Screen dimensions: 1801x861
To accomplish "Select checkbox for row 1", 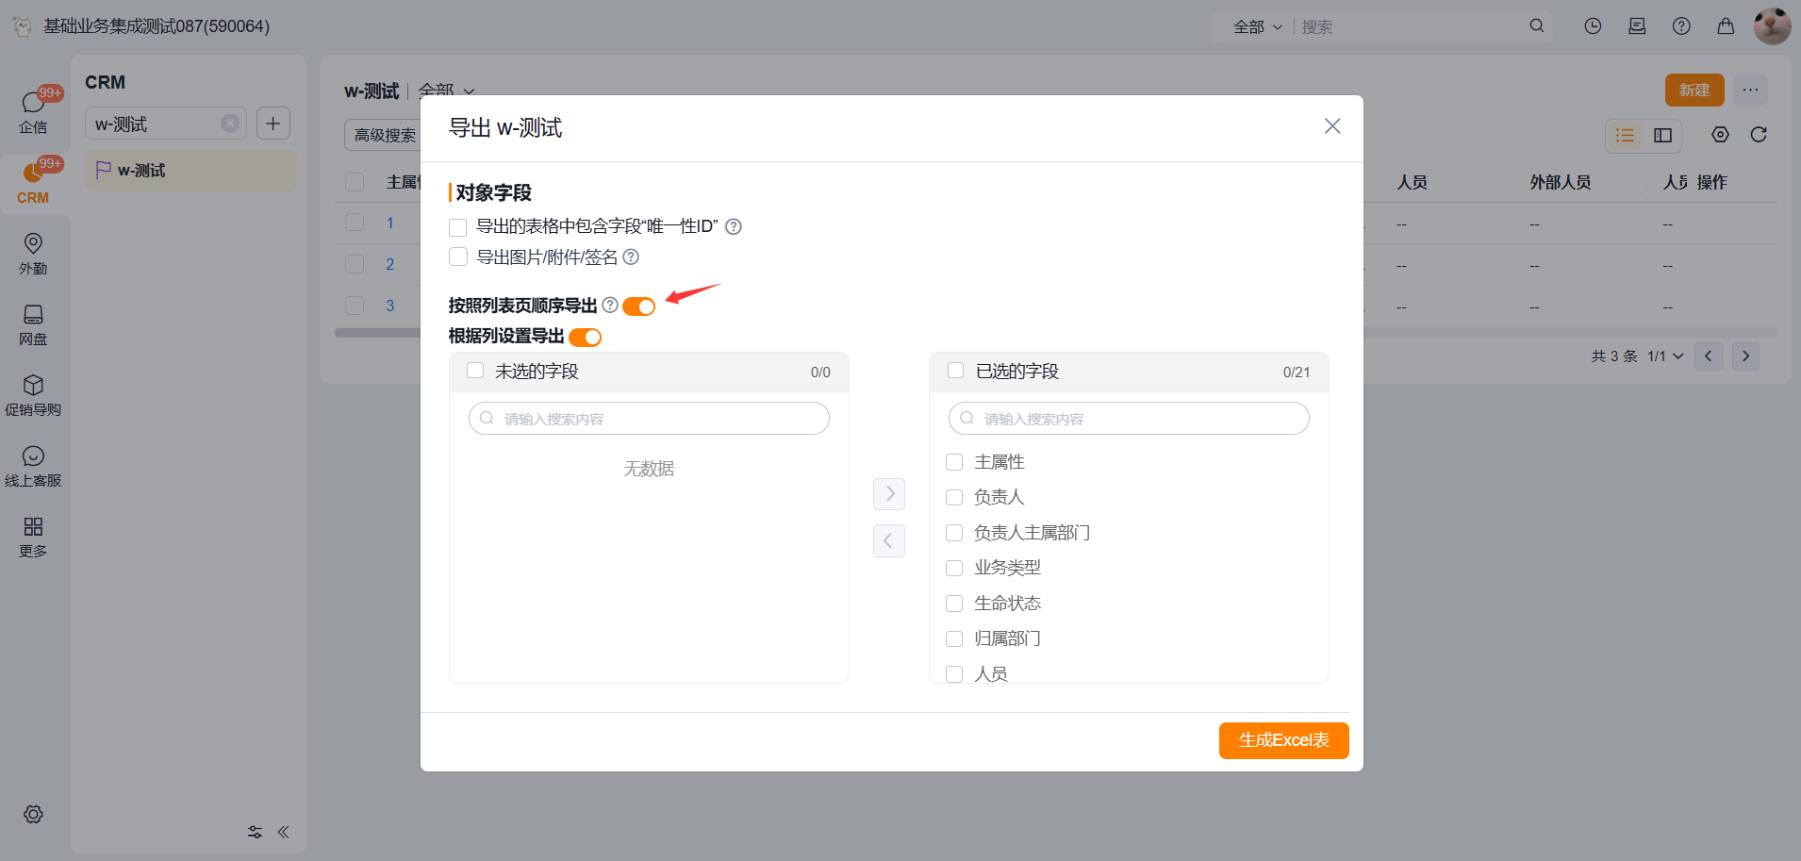I will click(355, 223).
